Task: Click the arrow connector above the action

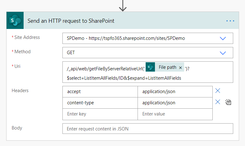Action: click(123, 6)
